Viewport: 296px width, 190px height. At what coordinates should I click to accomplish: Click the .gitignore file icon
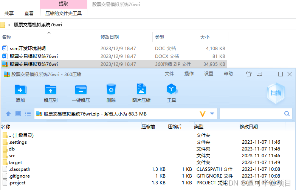(x=5, y=176)
